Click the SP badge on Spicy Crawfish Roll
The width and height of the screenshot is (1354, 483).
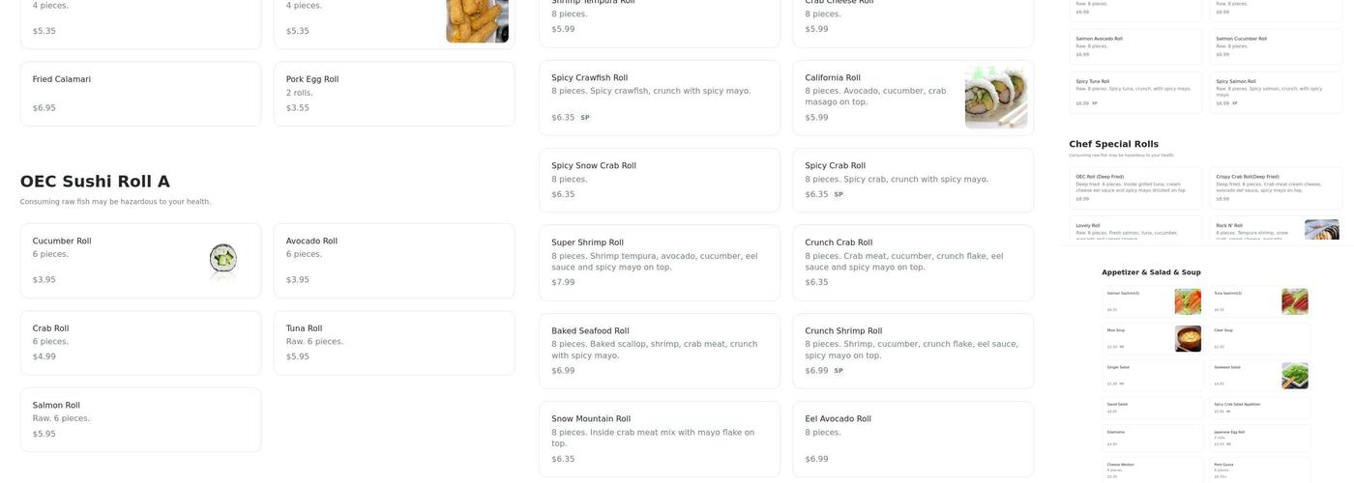point(585,118)
